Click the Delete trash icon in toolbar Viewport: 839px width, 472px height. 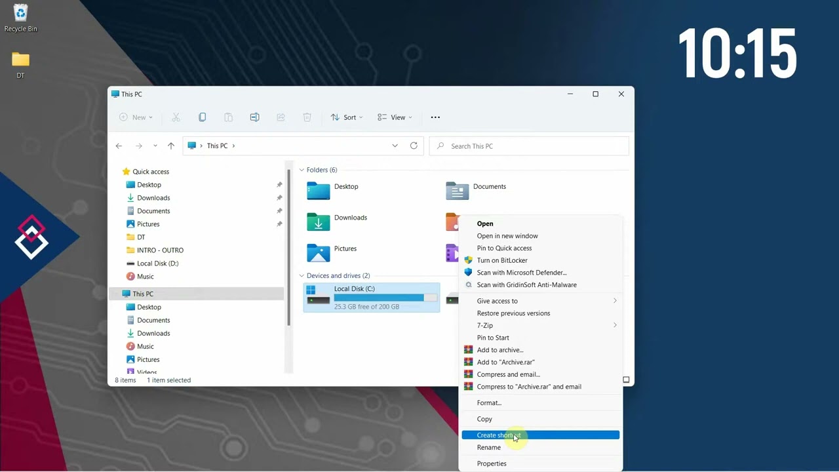point(307,117)
